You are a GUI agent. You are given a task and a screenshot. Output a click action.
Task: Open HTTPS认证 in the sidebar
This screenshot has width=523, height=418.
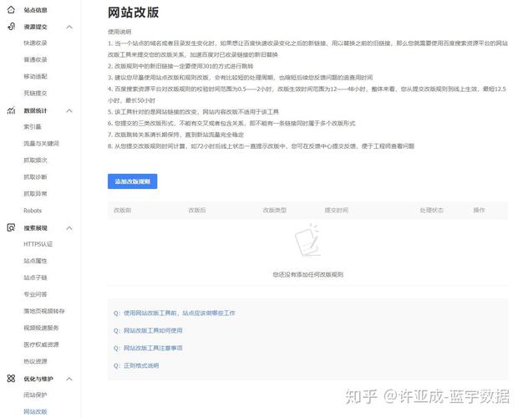(38, 243)
